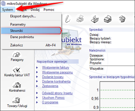Open the Pomoc menu

click(49, 10)
